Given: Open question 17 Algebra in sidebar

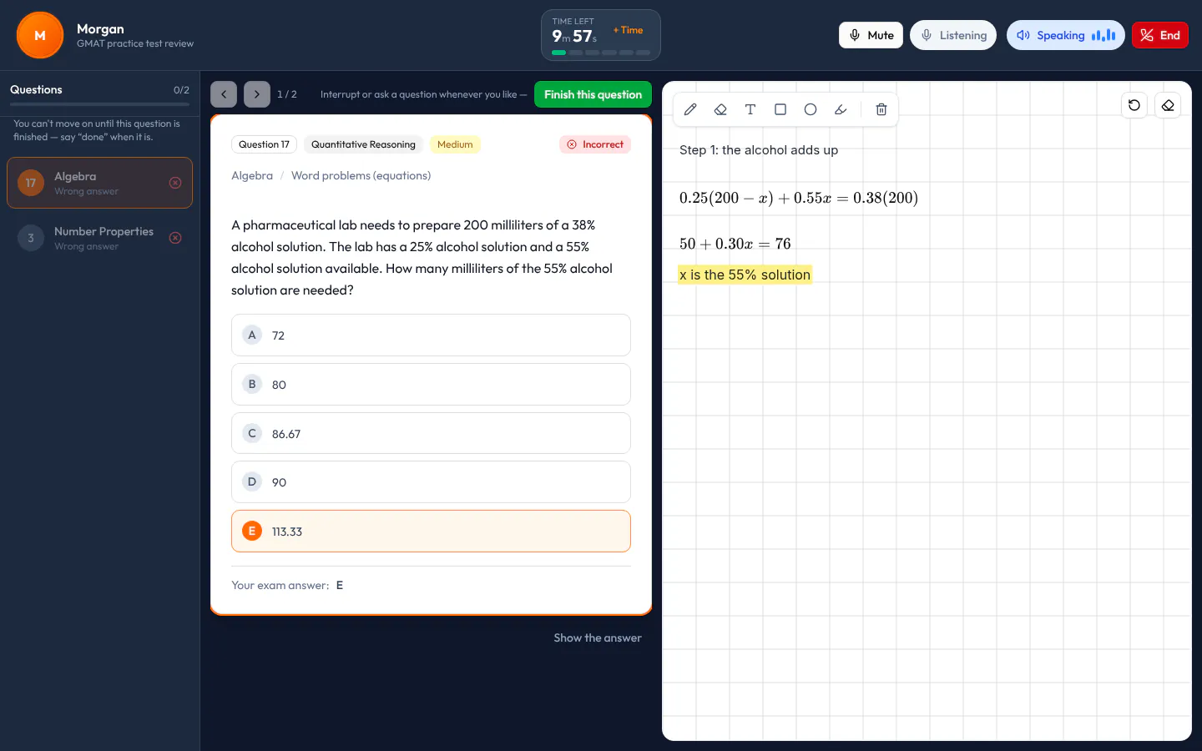Looking at the screenshot, I should tap(99, 183).
